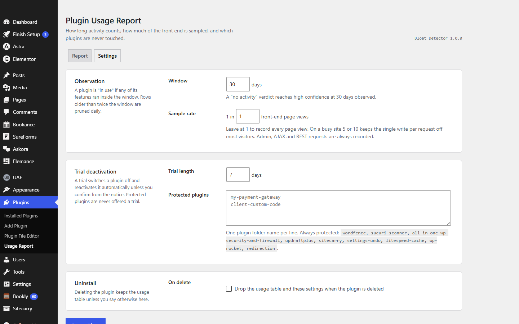This screenshot has width=519, height=324.
Task: Click the Elementor logo icon
Action: [6, 59]
